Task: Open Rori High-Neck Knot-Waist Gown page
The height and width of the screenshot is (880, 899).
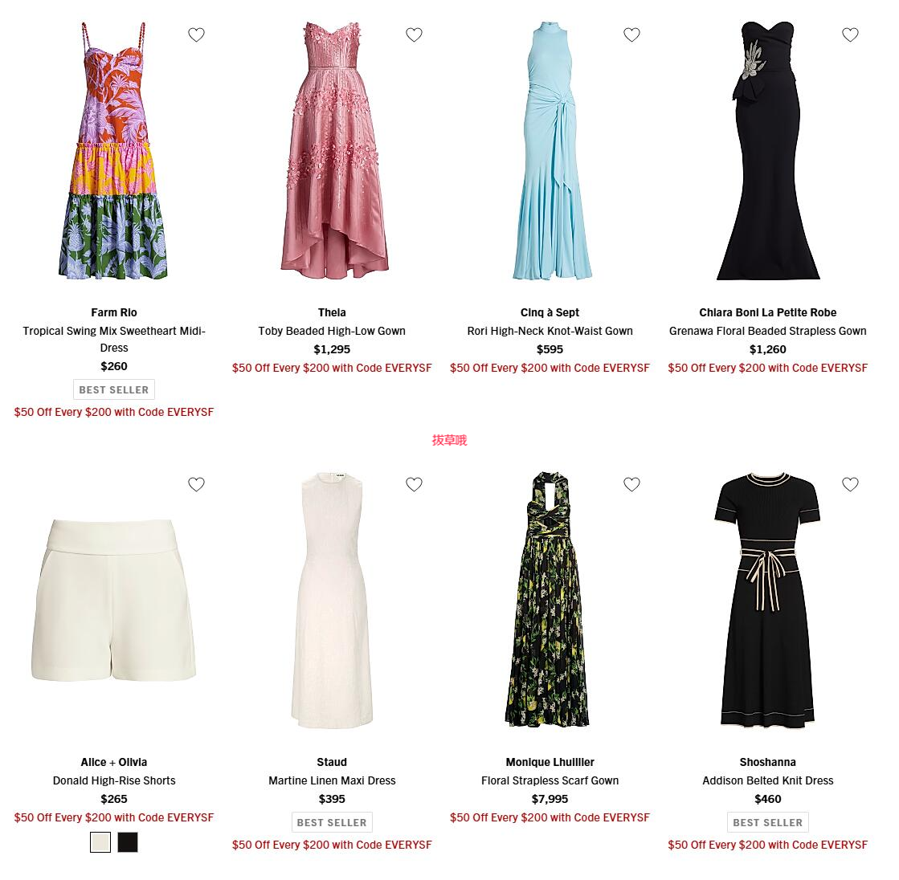Action: click(550, 331)
